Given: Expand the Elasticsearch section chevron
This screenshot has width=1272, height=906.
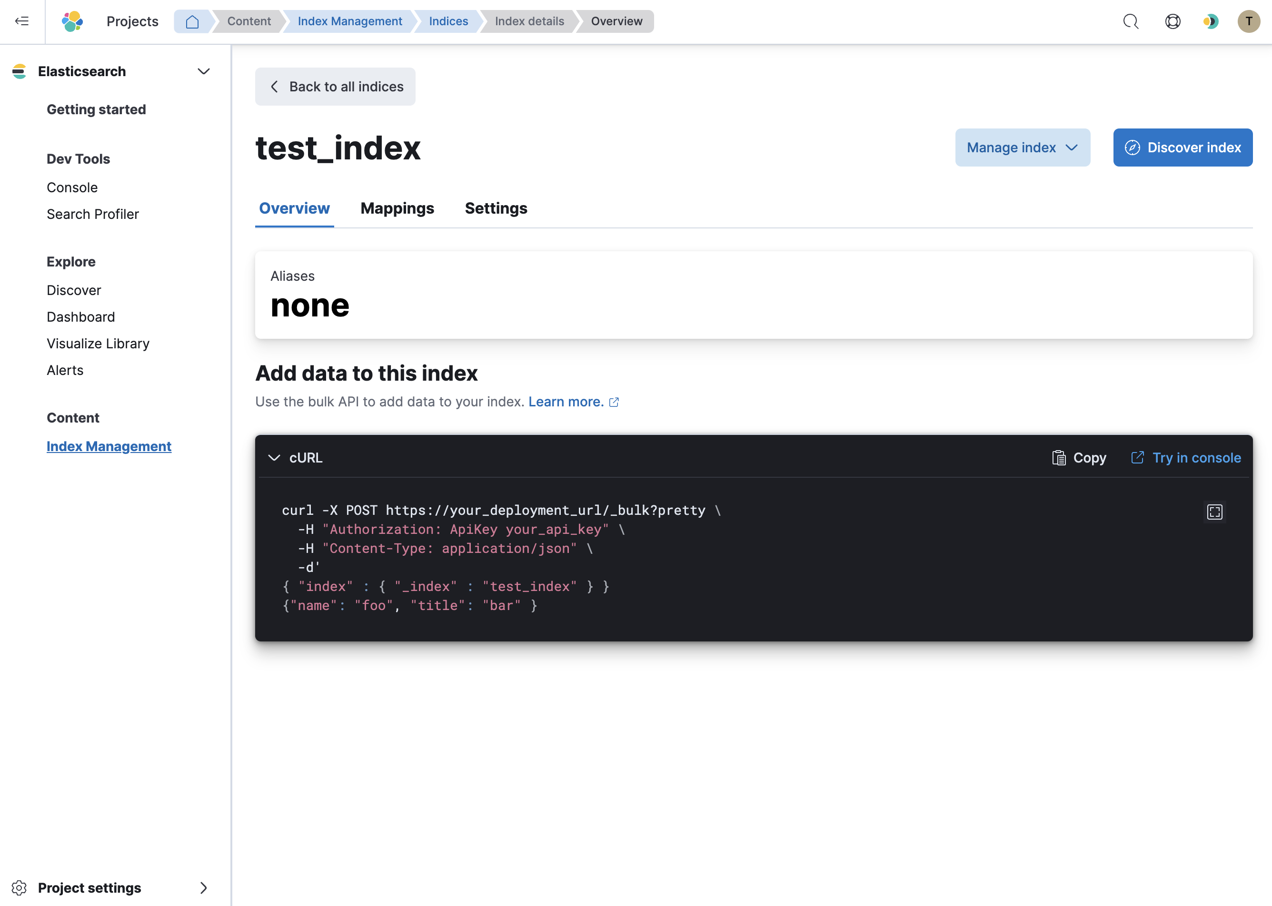Looking at the screenshot, I should point(205,70).
